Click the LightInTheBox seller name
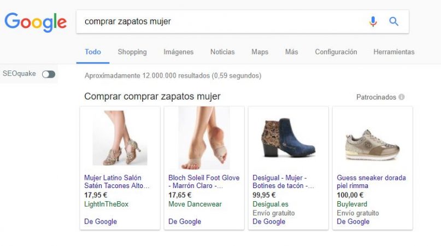Viewport: 441px width, 246px height. (x=106, y=204)
